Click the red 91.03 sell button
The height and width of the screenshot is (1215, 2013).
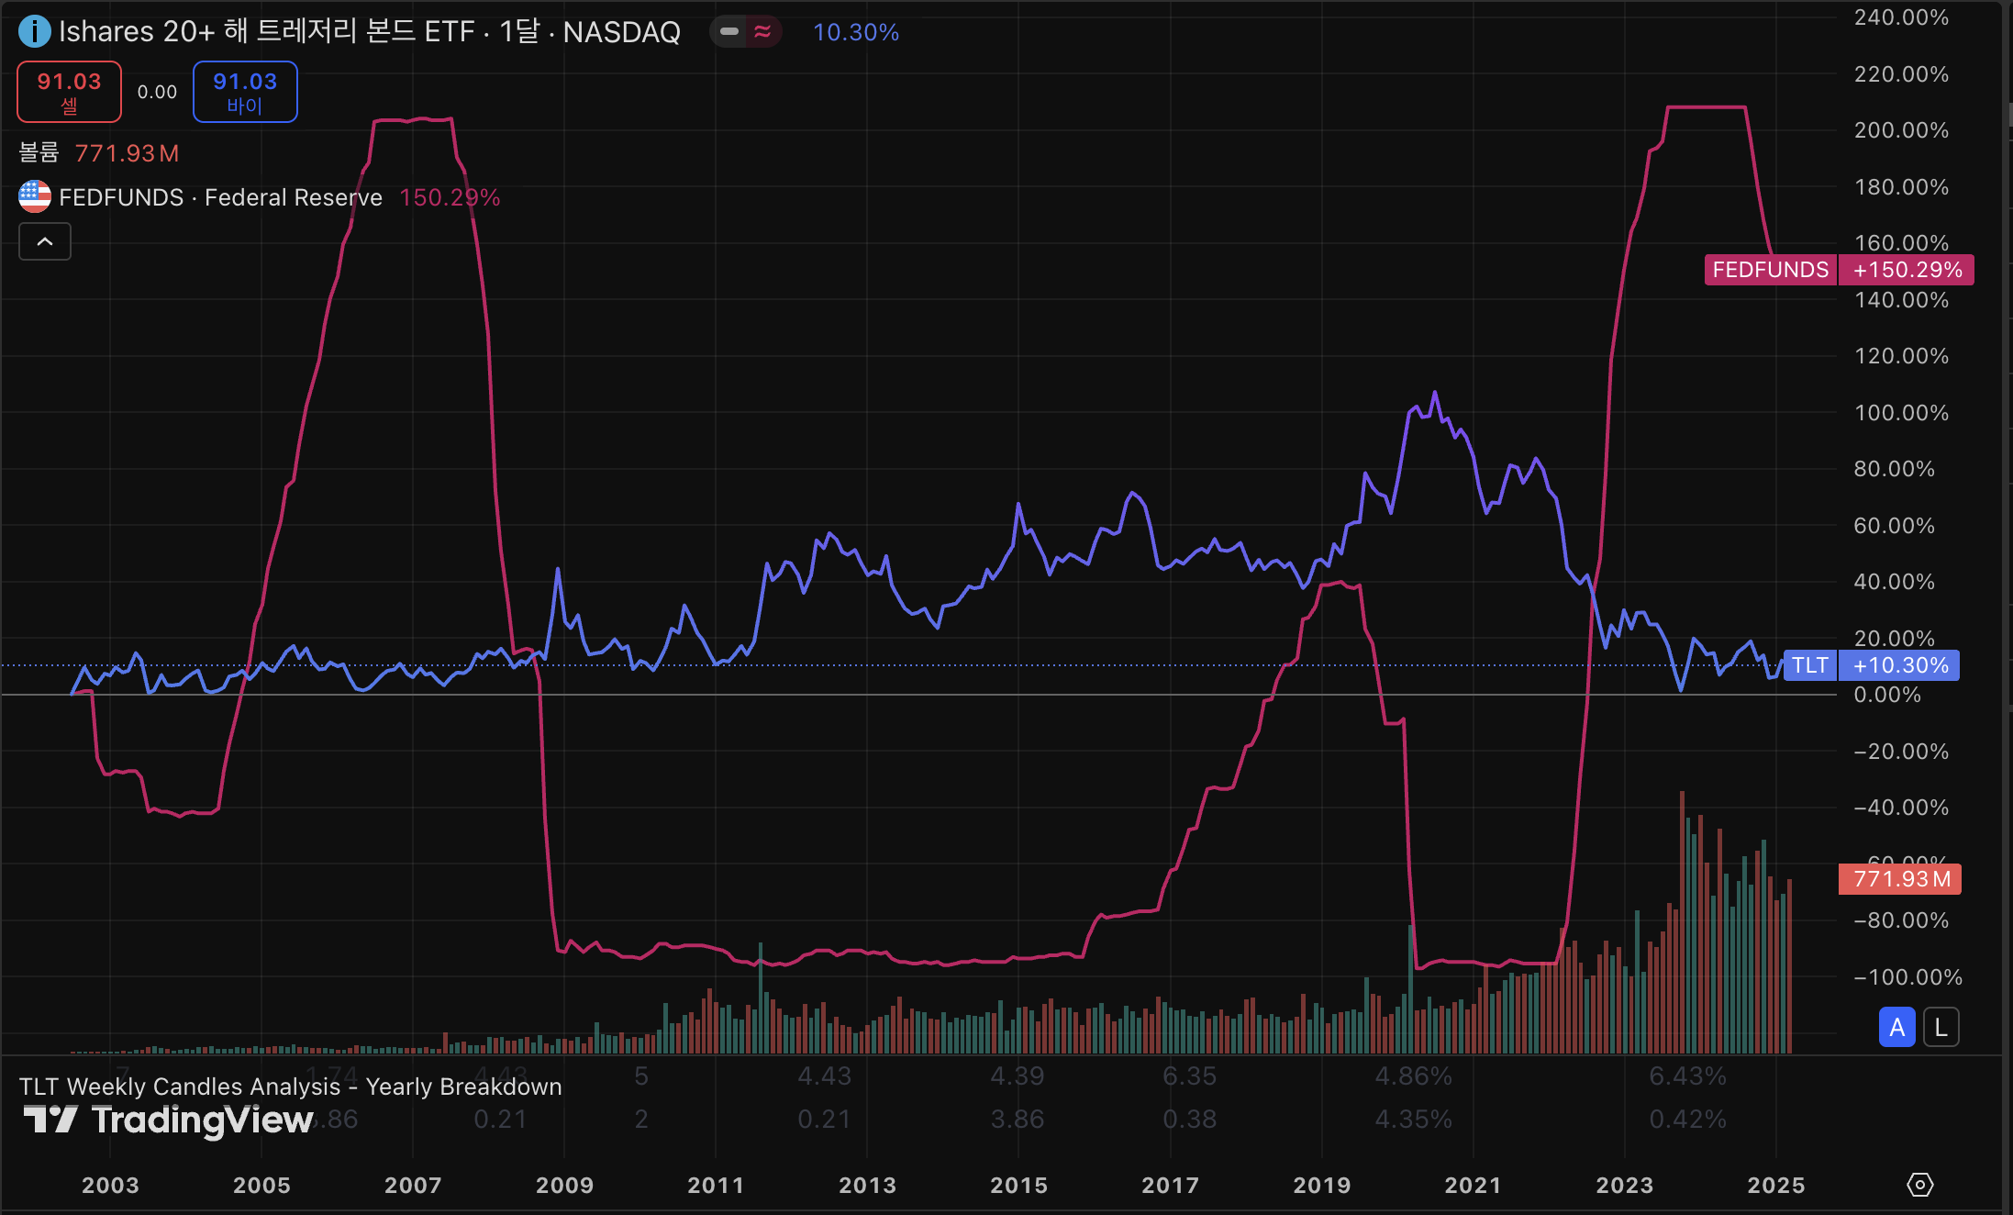[69, 92]
